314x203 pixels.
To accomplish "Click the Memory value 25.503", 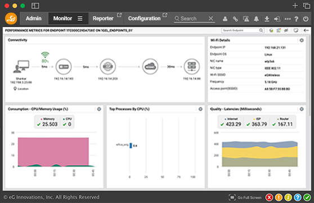I will [50, 124].
